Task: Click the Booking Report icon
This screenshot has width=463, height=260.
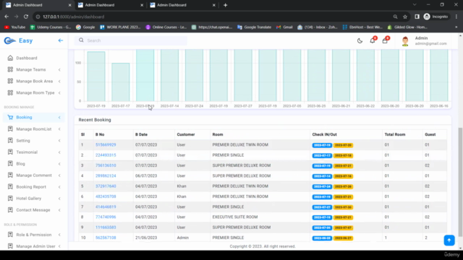Action: coord(10,186)
